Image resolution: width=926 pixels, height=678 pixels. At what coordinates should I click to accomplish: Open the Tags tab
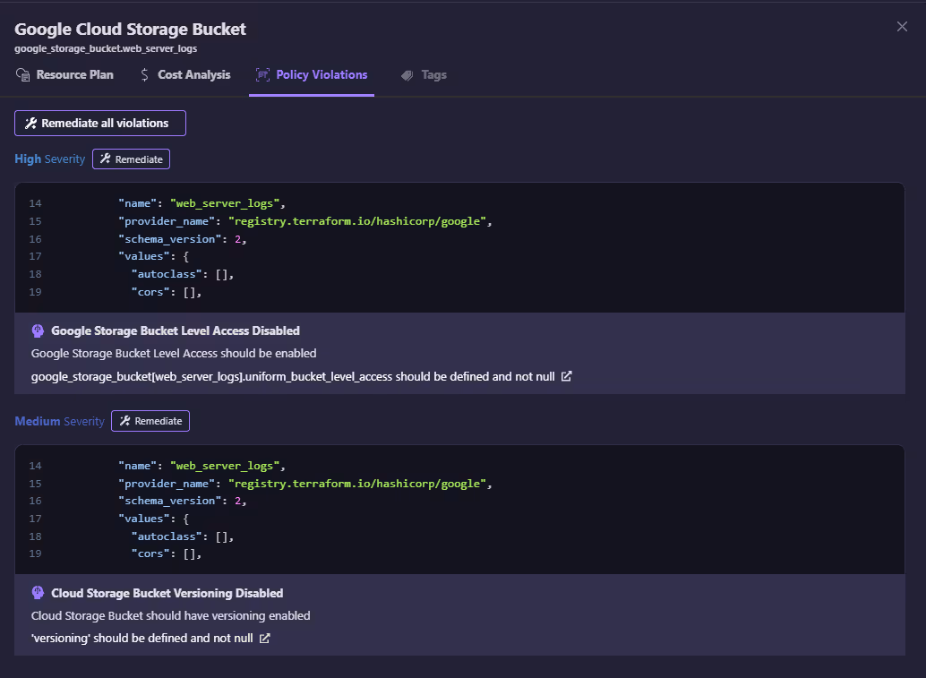click(x=424, y=75)
